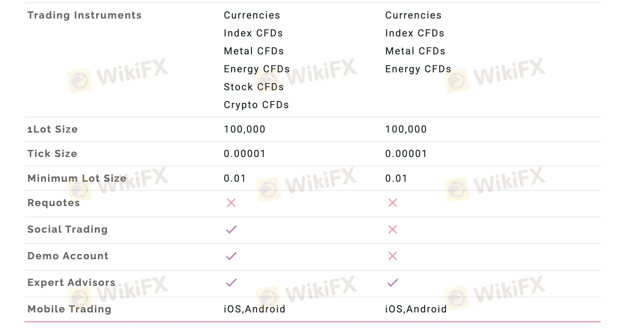
Task: Click the Demo Account cross icon
Action: pos(393,256)
